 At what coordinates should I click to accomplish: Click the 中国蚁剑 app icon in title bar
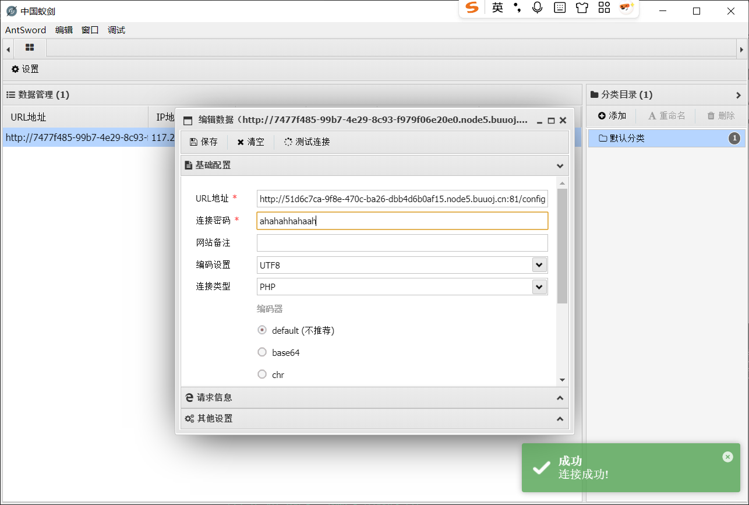[11, 11]
